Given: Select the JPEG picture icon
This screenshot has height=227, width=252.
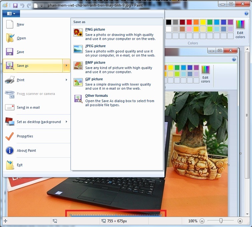Looking at the screenshot, I should (78, 49).
